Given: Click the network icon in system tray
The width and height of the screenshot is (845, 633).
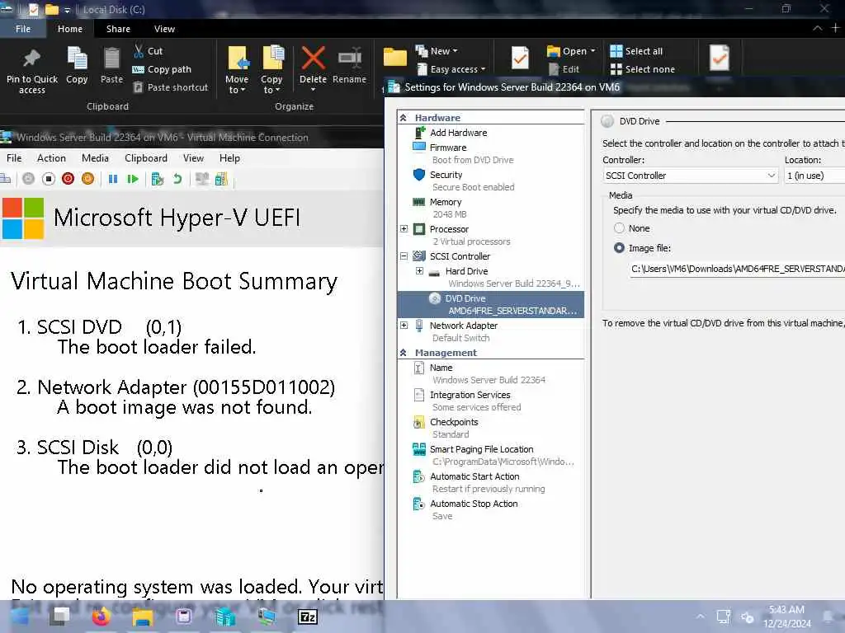Looking at the screenshot, I should click(723, 617).
